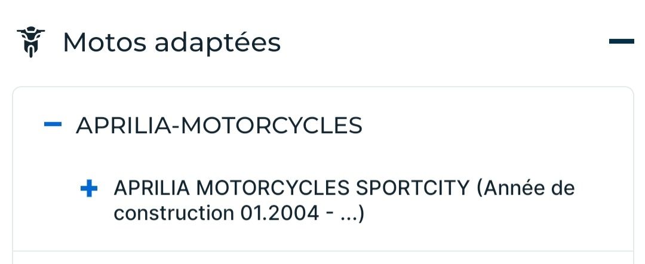The image size is (645, 264).
Task: Expand the Aprilia Sportcity model entry
Action: (88, 189)
